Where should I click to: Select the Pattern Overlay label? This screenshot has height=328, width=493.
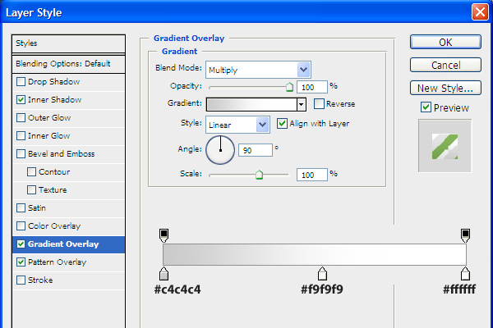[x=57, y=262]
